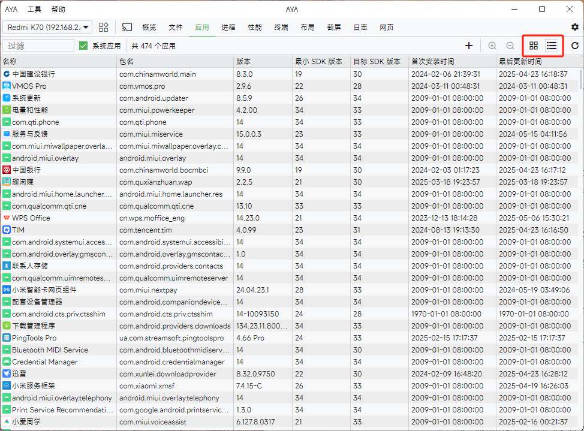Image resolution: width=584 pixels, height=431 pixels.
Task: Click the VMOS Pro app icon
Action: tap(7, 86)
